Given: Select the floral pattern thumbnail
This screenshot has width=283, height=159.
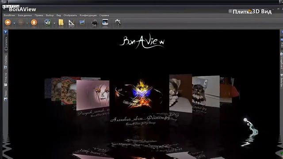Looking at the screenshot, I should (69, 91).
